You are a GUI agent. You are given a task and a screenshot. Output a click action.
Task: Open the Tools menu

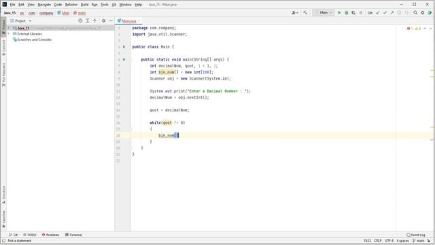[105, 5]
